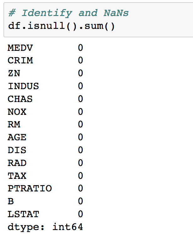Click the zero value beside MEDV
The height and width of the screenshot is (241, 193).
[x=80, y=48]
